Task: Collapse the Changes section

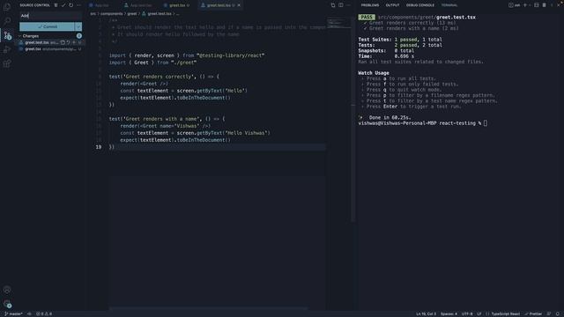Action: click(x=20, y=36)
